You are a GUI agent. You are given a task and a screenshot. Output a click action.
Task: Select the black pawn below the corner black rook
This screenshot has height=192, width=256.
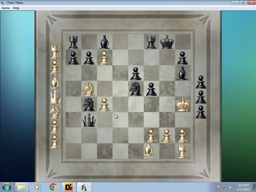click(x=73, y=58)
